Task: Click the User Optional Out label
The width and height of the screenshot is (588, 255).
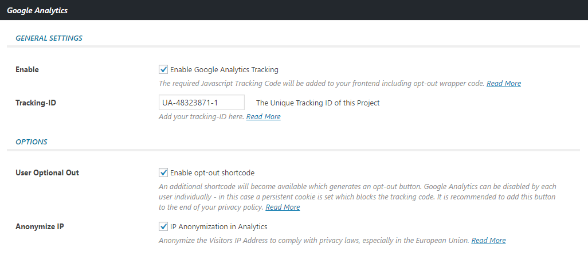Action: (x=48, y=173)
